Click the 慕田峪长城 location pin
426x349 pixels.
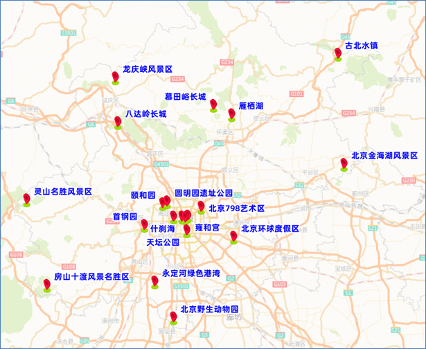coord(213,105)
